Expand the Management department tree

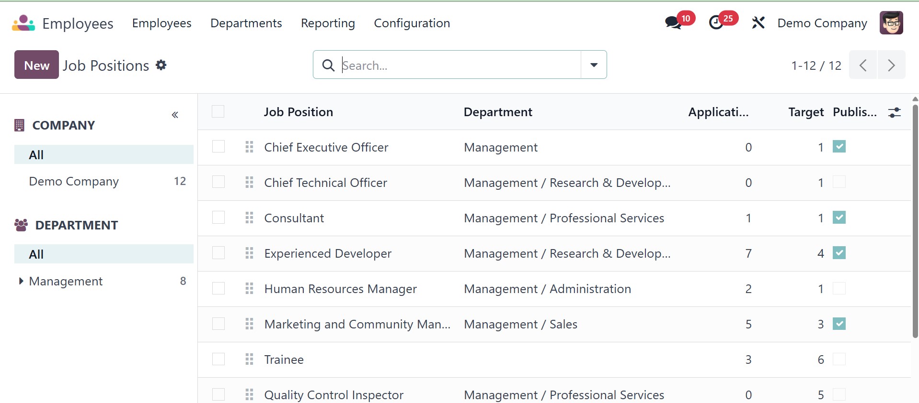pos(21,281)
